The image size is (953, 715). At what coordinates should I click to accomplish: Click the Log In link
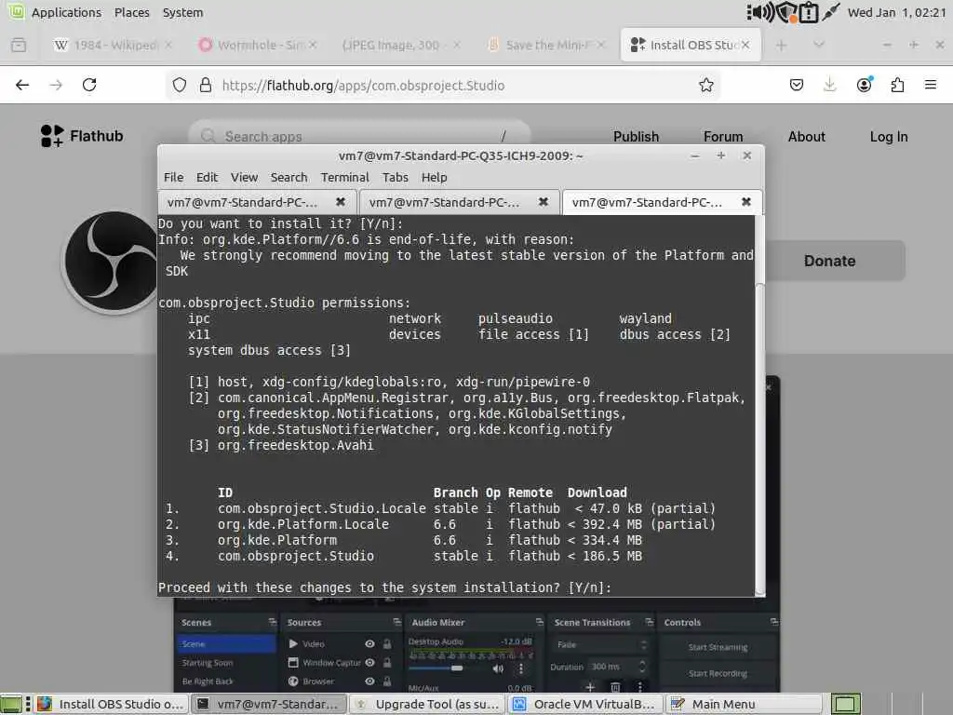pyautogui.click(x=889, y=137)
